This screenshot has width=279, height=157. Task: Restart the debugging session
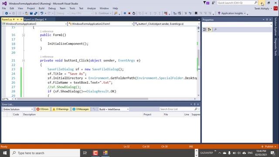[134, 14]
